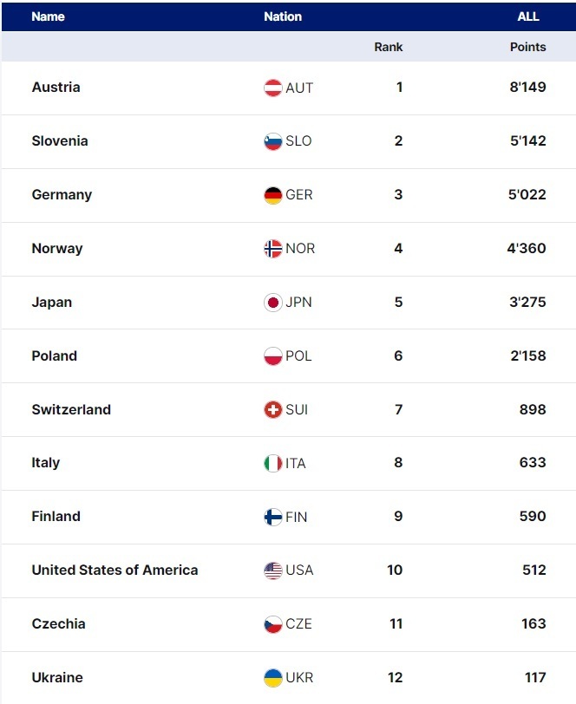Click Austria's 8'149 points value
Screen dimensions: 576x704
pyautogui.click(x=527, y=87)
